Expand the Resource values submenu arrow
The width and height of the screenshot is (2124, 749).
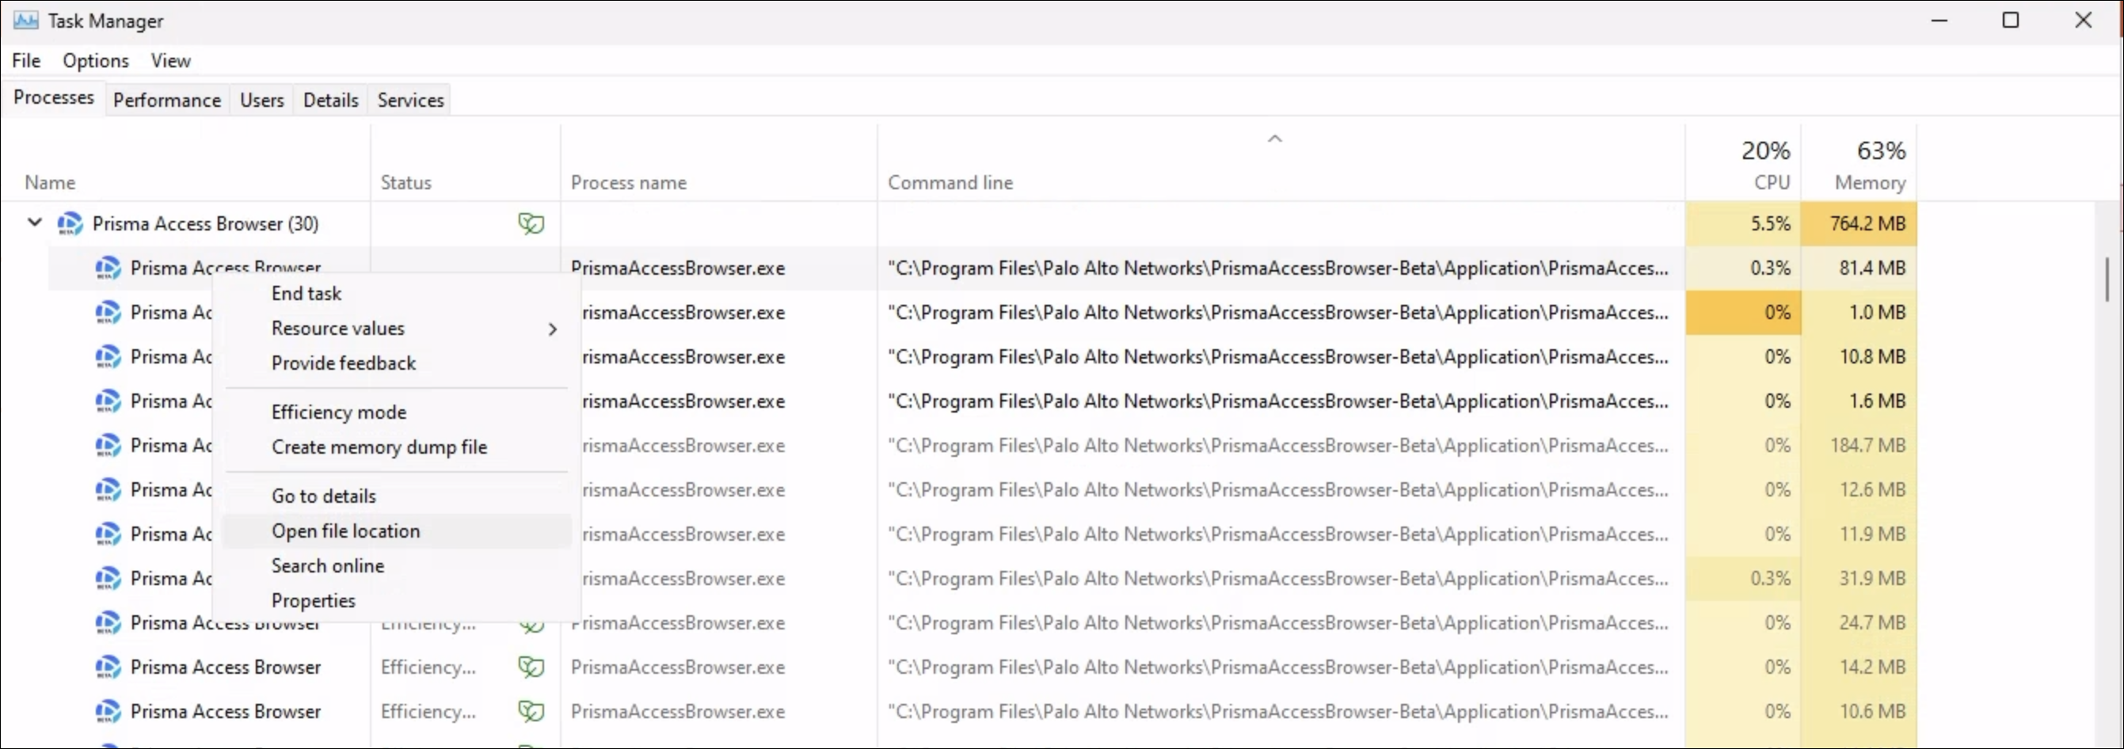point(552,329)
